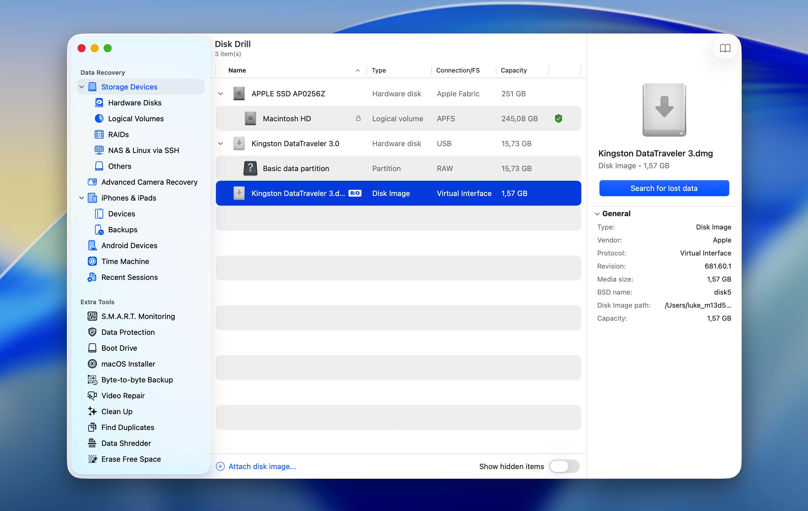Click the Devices phone icon

[x=99, y=214]
